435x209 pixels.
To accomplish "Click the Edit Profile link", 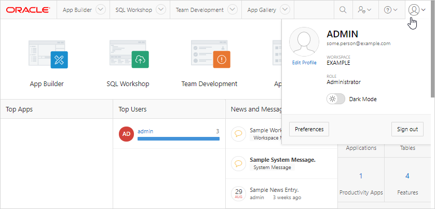I will click(304, 63).
